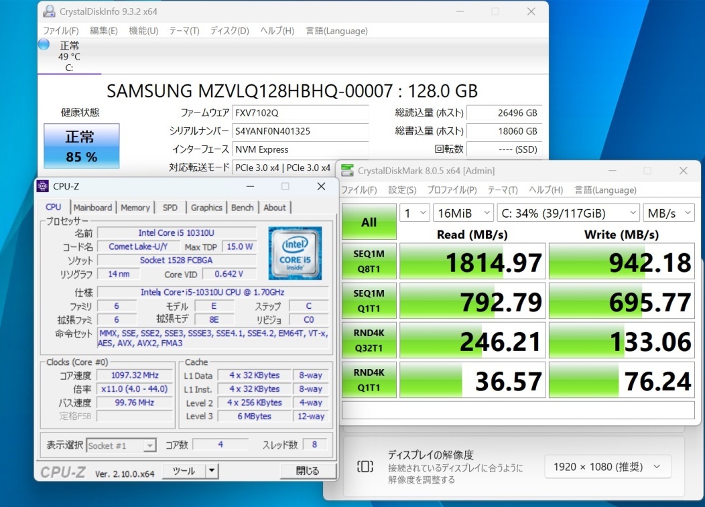Click the SEQ1M Q8T1 read result 1814.97
Screen dimensions: 705x507
(x=472, y=262)
